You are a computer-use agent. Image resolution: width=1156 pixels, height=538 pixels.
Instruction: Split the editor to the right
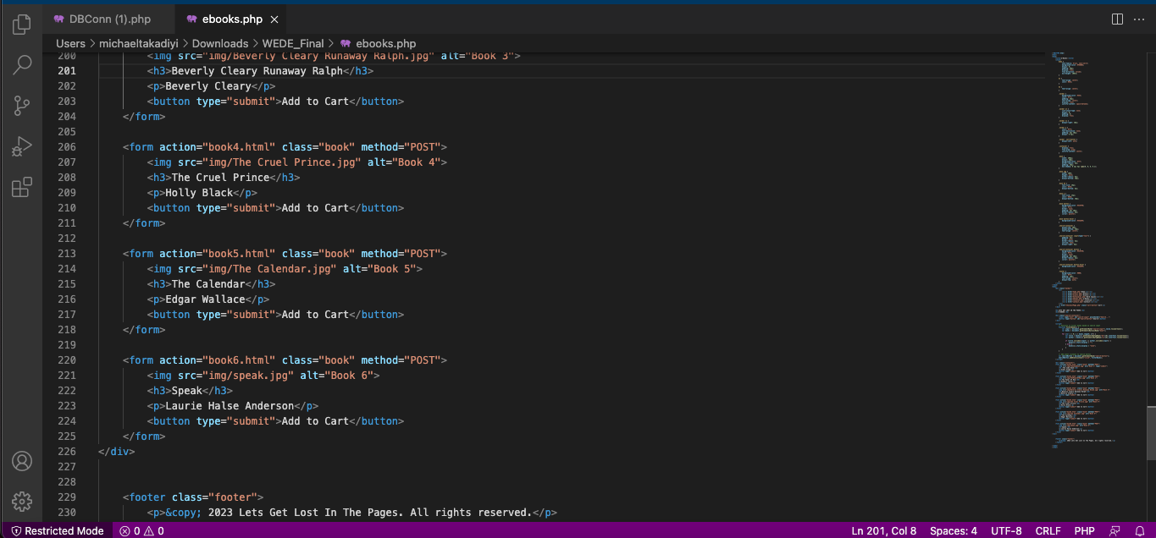[1117, 19]
